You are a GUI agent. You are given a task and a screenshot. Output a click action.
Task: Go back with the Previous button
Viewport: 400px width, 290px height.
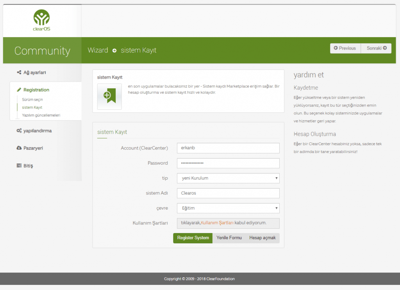345,48
